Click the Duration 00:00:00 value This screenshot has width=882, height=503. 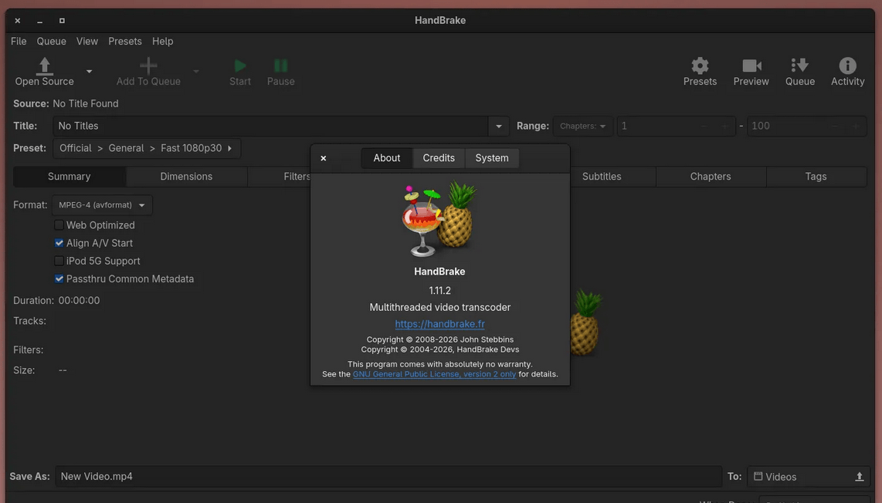pyautogui.click(x=80, y=301)
